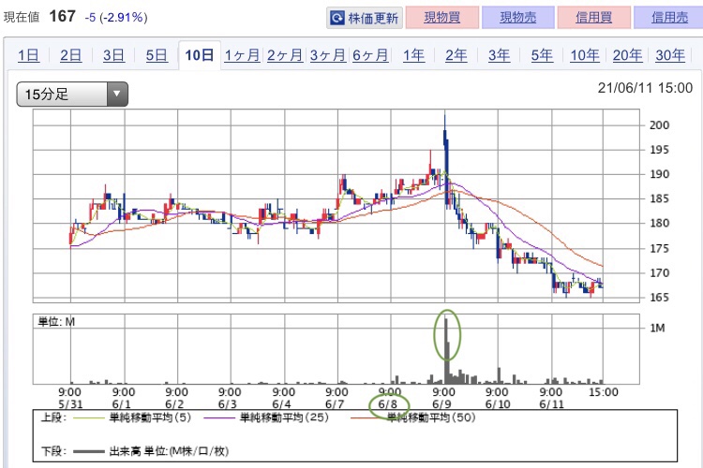Screen dimensions: 703x468
Task: Click the 165 price axis label
Action: coord(659,297)
